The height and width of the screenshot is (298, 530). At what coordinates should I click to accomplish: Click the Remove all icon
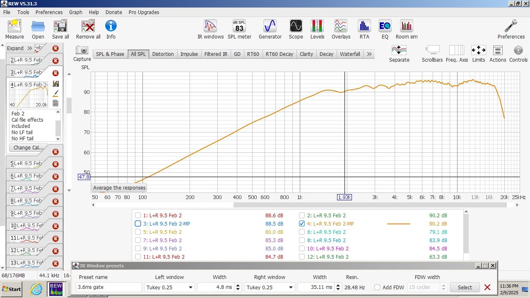[x=88, y=26]
